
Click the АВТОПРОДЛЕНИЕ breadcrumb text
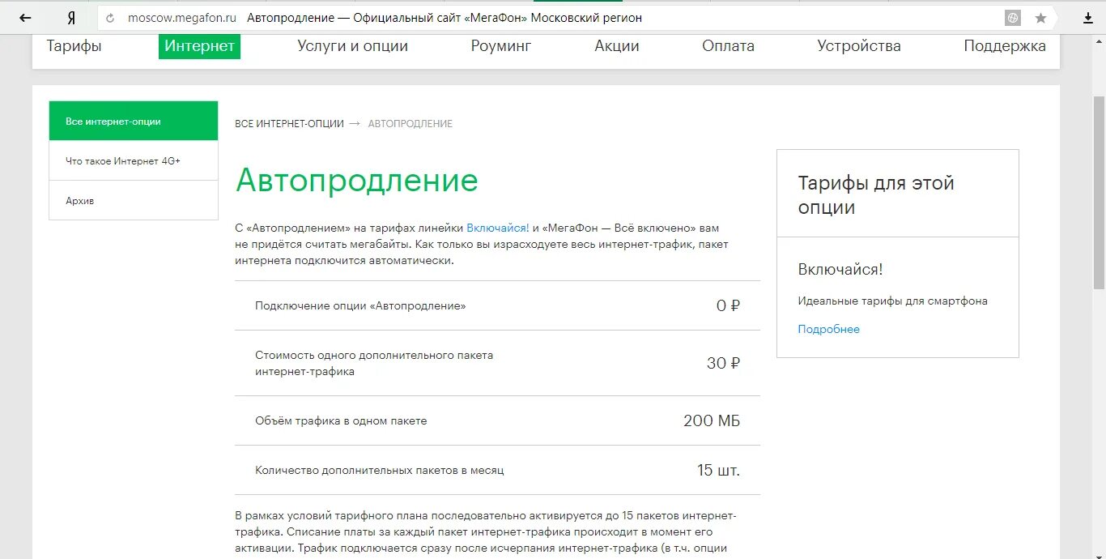(410, 124)
